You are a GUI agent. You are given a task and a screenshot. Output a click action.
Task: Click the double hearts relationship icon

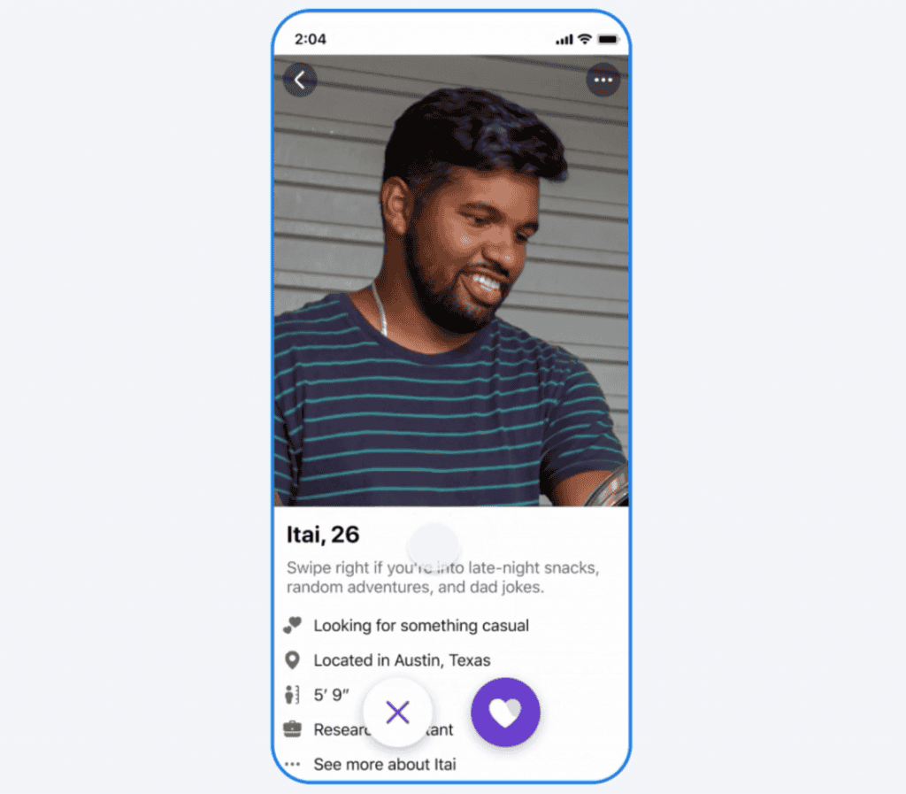pyautogui.click(x=292, y=625)
